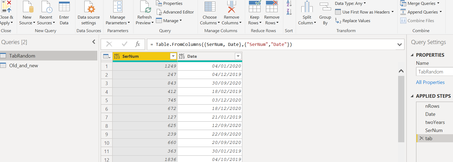The height and width of the screenshot is (162, 453).
Task: Open SerNum column filter dropdown
Action: 173,56
